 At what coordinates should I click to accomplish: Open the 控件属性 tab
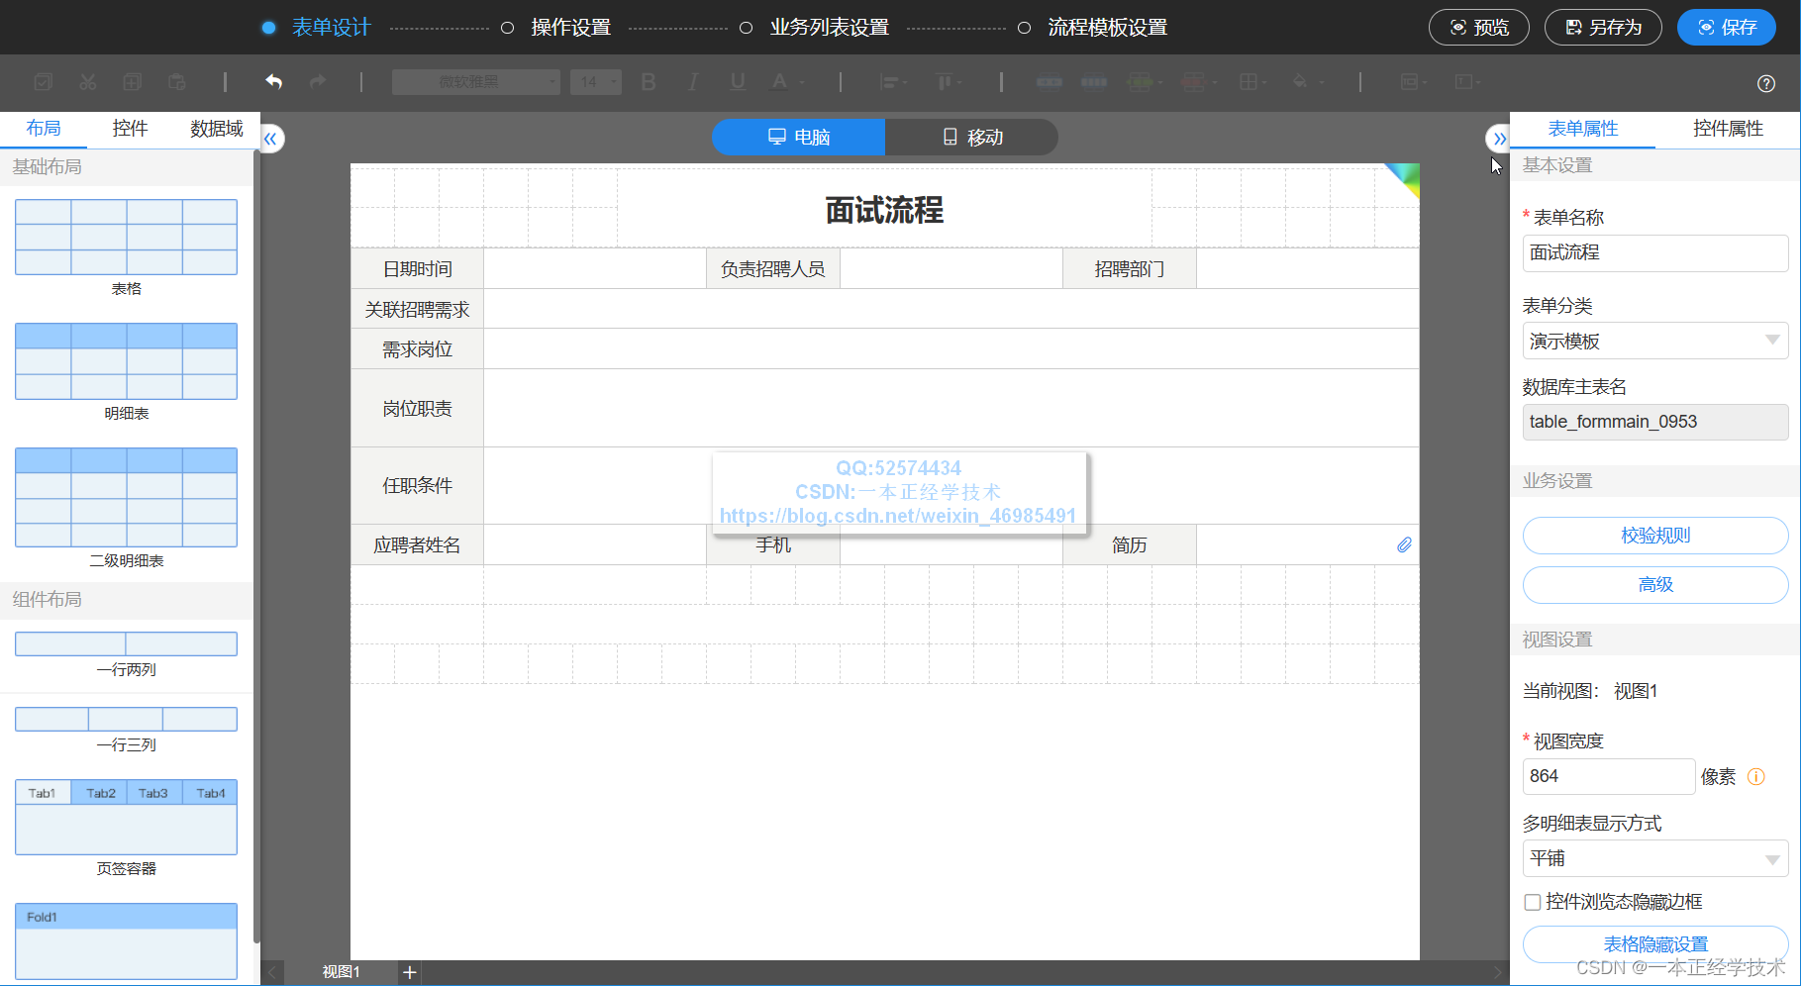point(1728,129)
